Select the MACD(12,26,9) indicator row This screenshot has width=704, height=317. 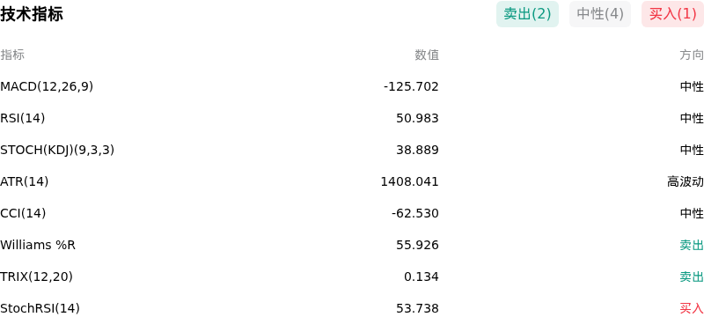[x=352, y=86]
